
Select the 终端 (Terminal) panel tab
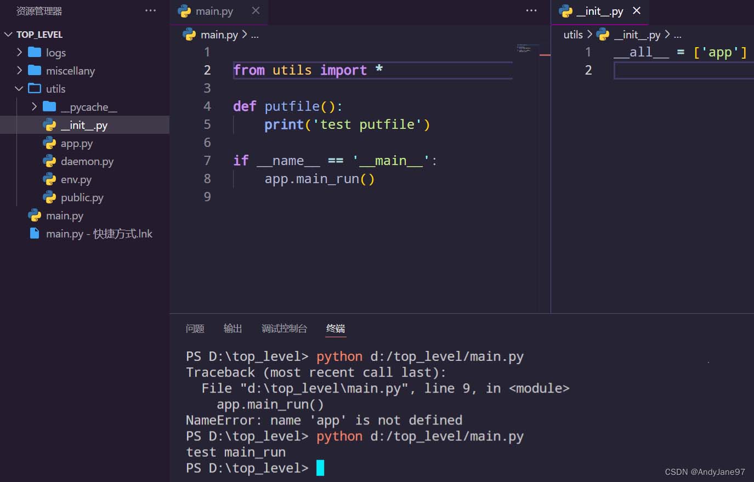(x=336, y=328)
